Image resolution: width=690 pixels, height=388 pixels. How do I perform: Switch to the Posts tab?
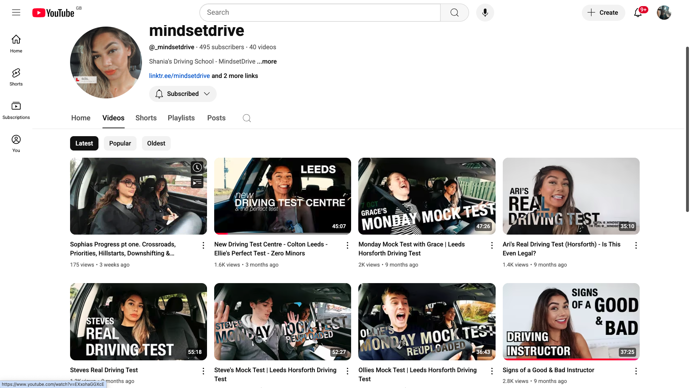coord(216,118)
